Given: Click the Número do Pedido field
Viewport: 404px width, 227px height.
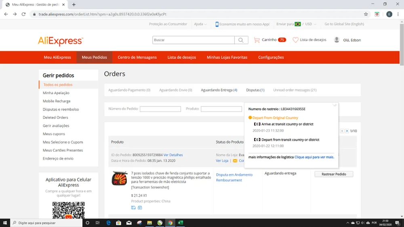Looking at the screenshot, I should pyautogui.click(x=160, y=109).
